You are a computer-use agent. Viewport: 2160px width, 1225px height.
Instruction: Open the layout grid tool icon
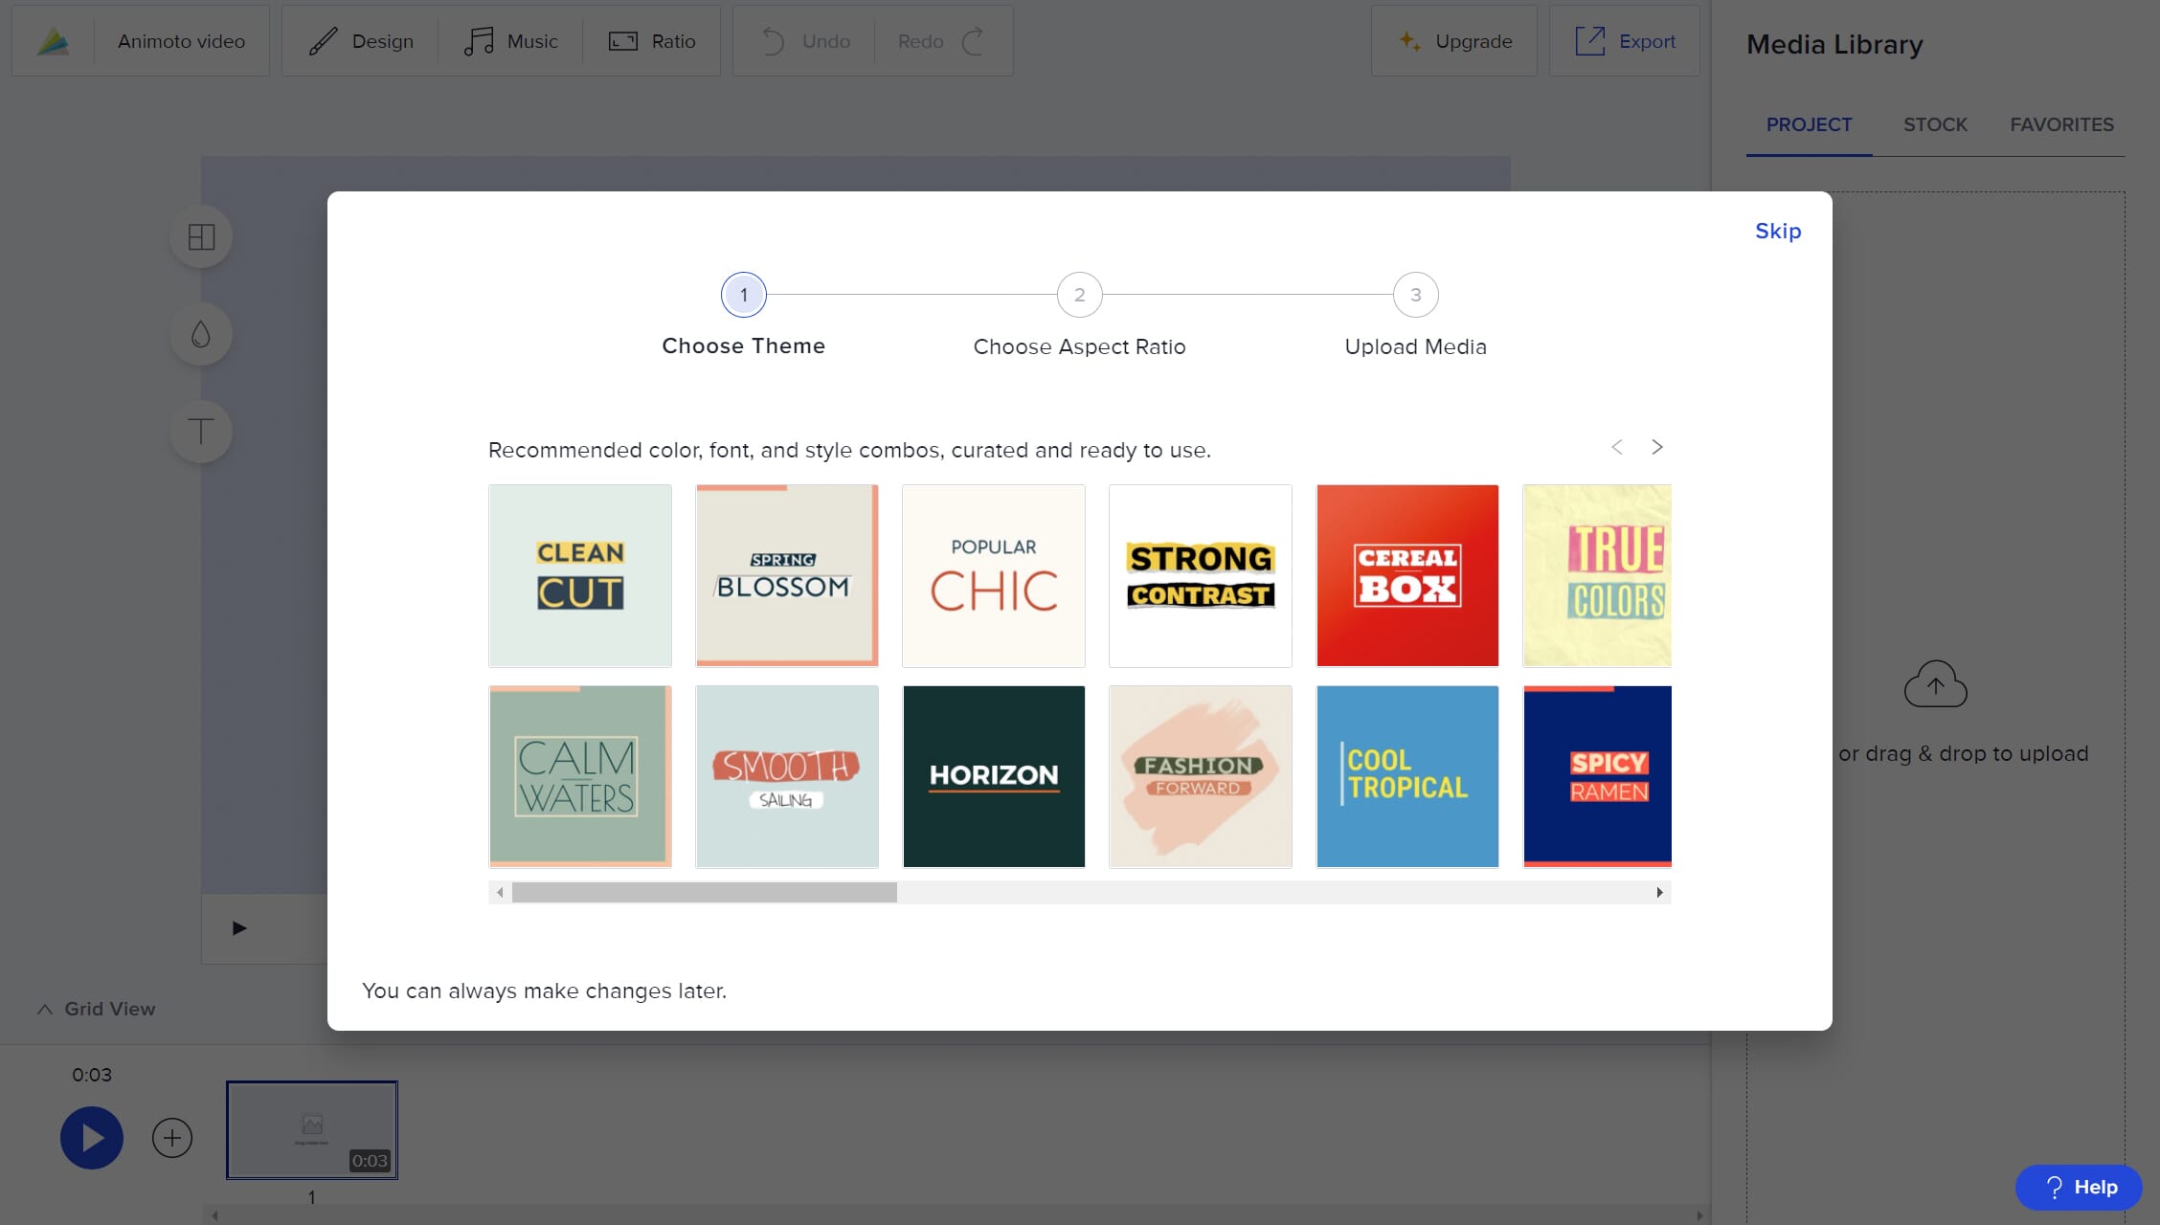[201, 236]
